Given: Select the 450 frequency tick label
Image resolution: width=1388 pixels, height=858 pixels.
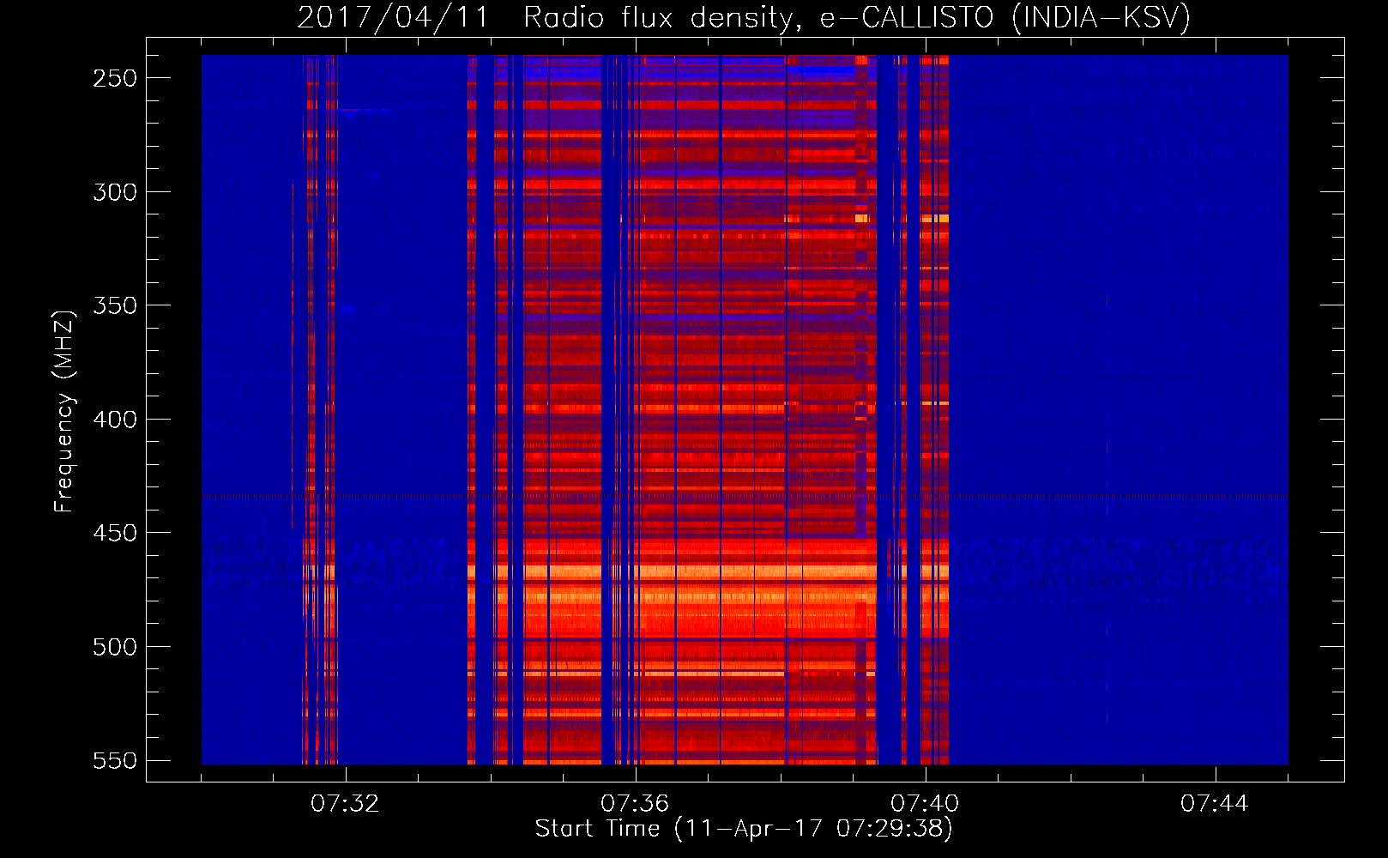Looking at the screenshot, I should click(115, 533).
